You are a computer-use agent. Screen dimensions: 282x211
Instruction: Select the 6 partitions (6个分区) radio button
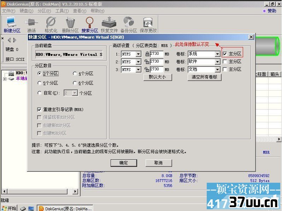(x=75, y=83)
